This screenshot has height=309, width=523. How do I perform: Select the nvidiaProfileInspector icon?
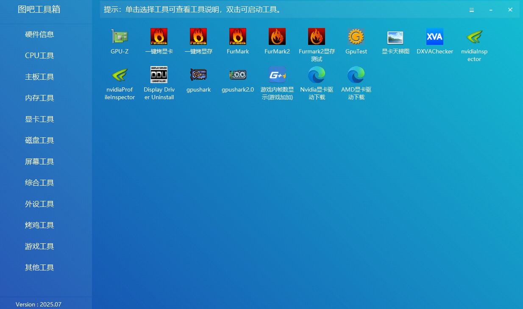click(x=120, y=75)
